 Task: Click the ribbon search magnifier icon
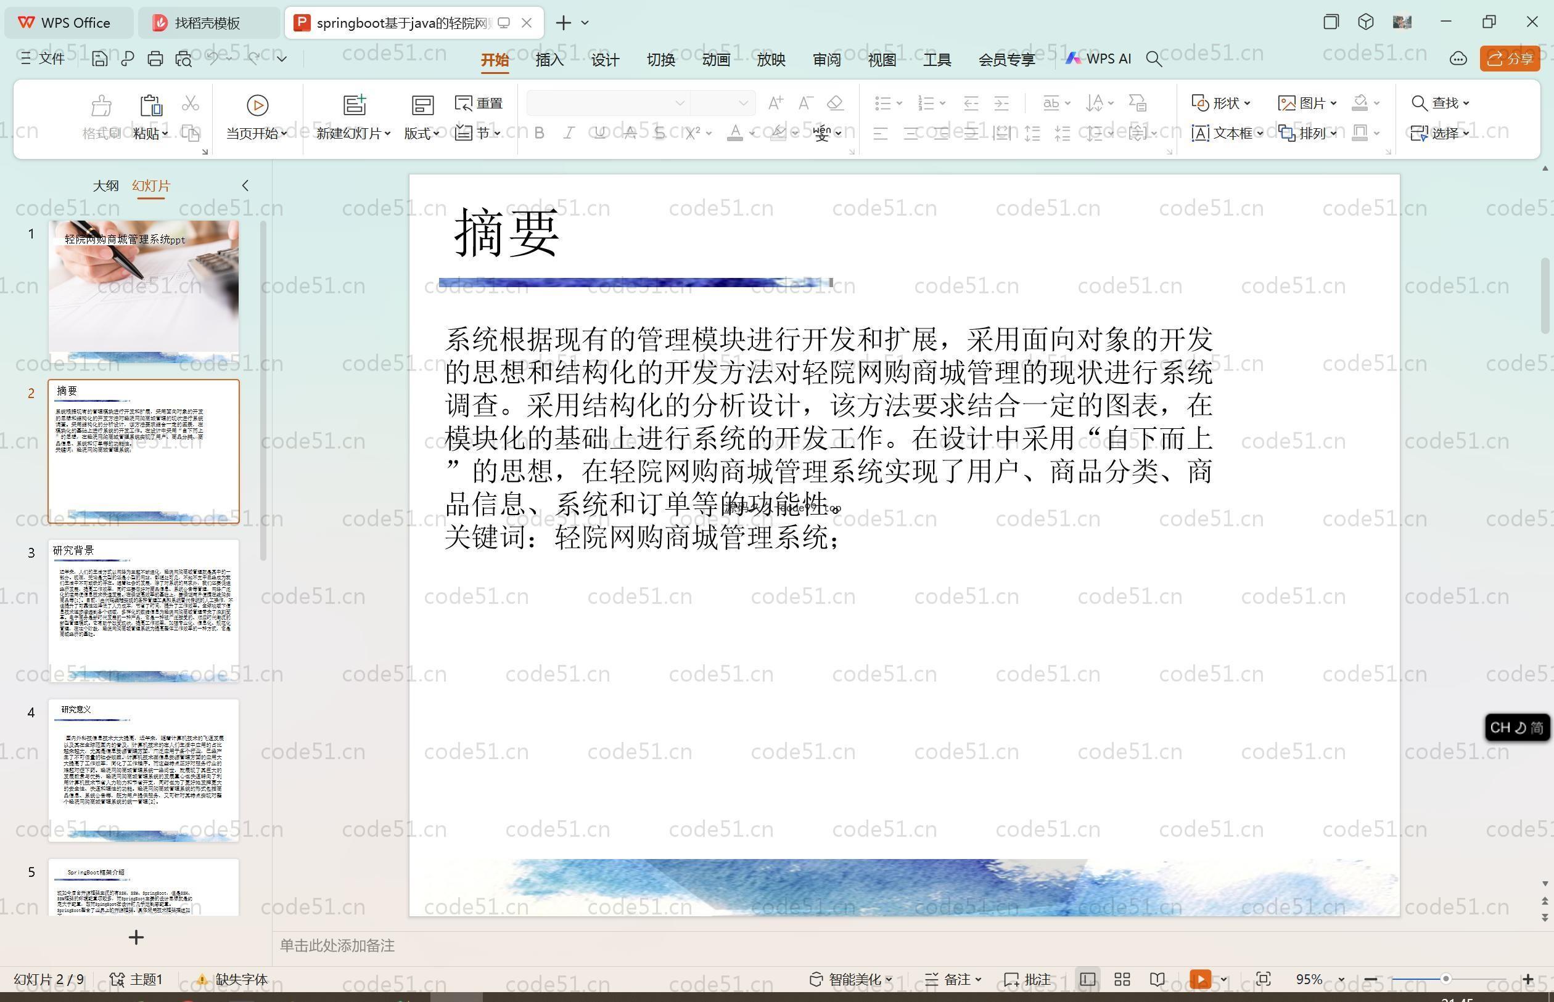[x=1154, y=59]
